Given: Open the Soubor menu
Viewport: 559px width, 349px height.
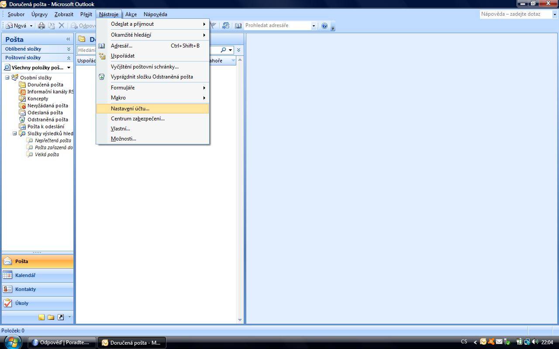Looking at the screenshot, I should pos(16,14).
